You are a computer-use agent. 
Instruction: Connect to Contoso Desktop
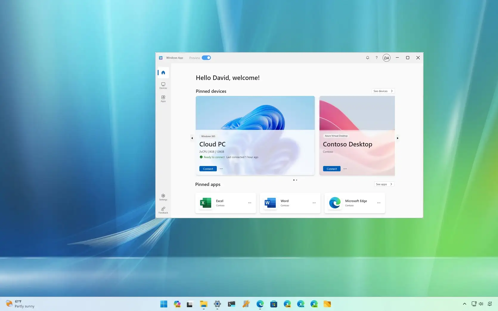click(331, 169)
